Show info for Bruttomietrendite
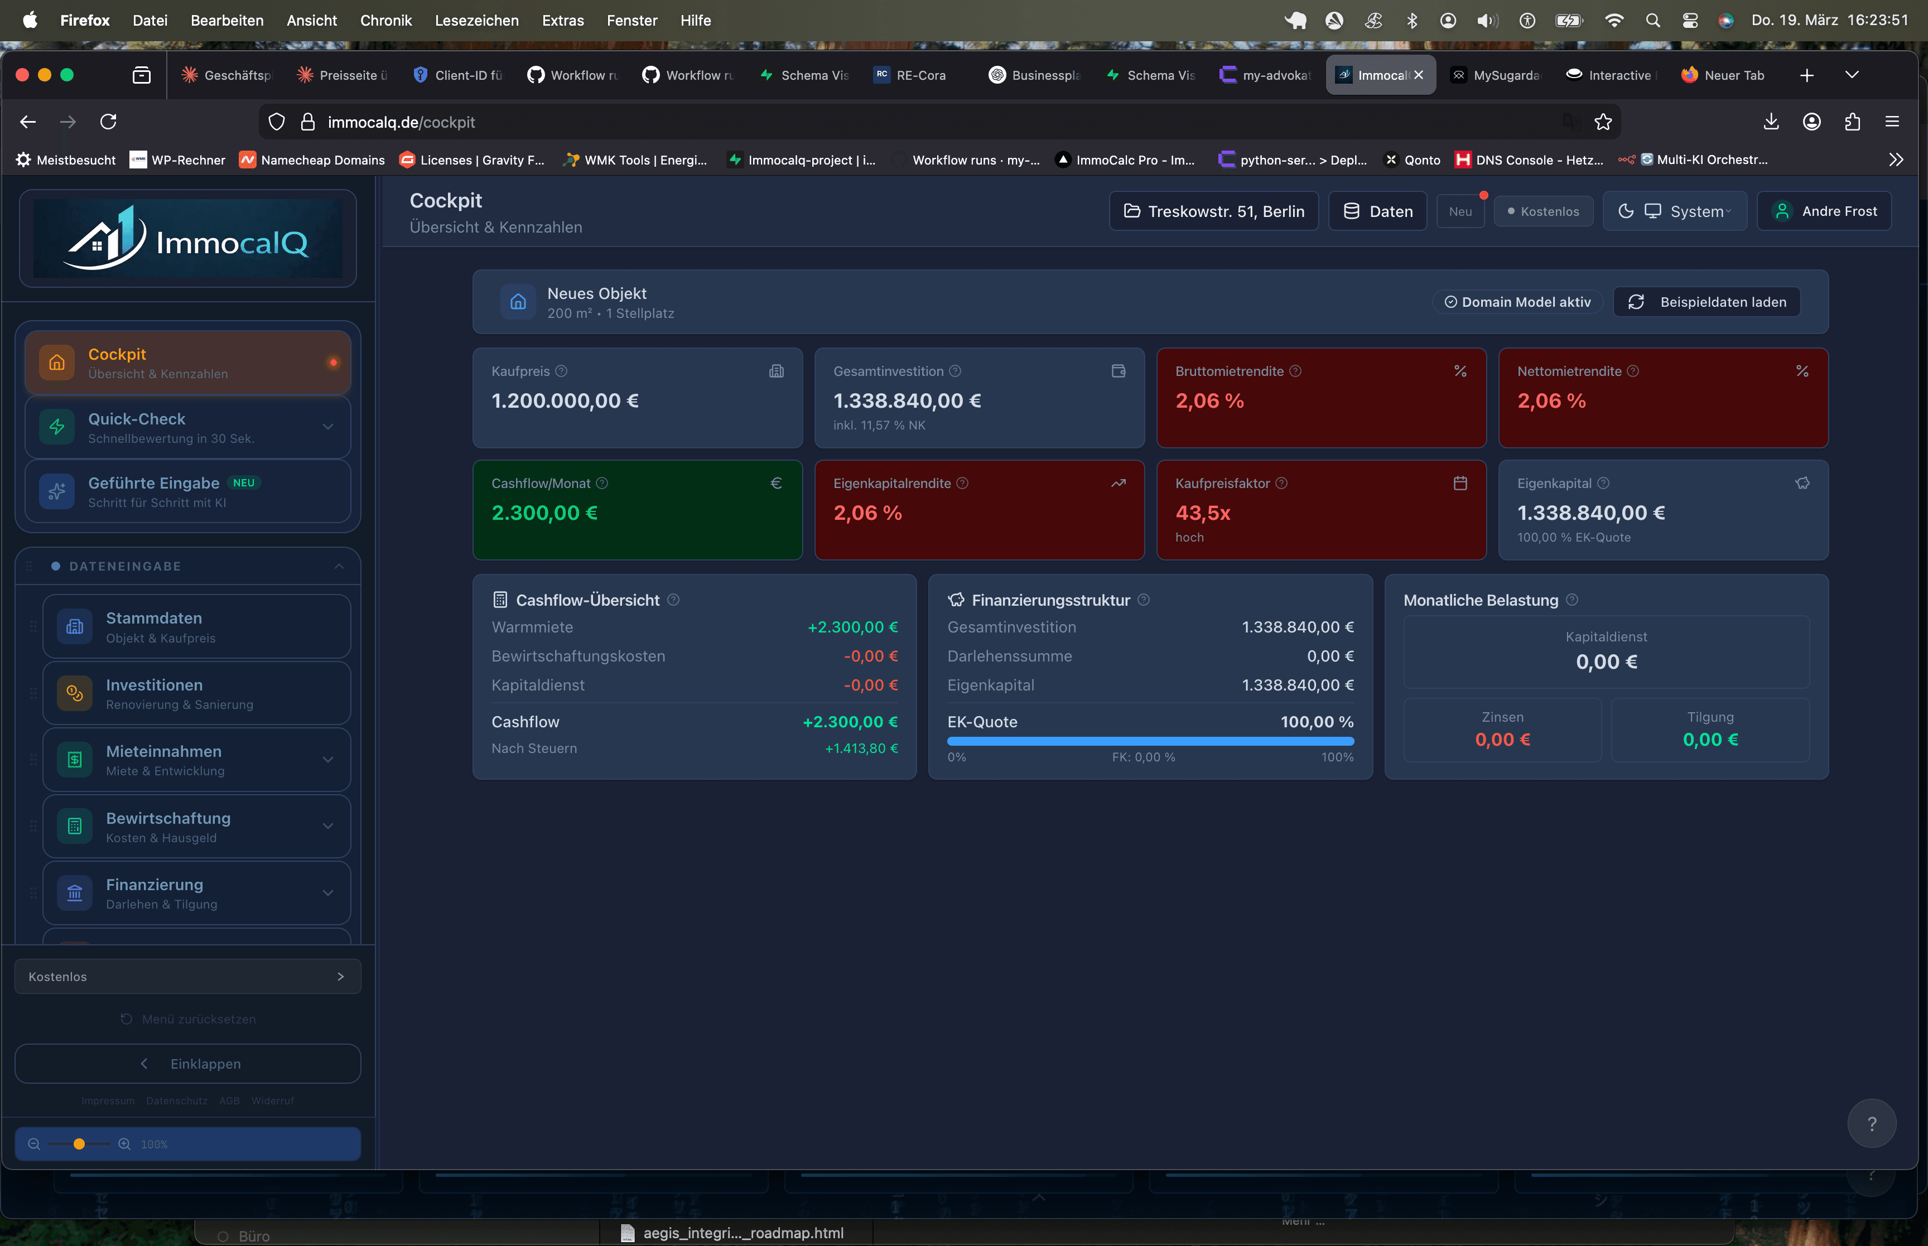Image resolution: width=1928 pixels, height=1246 pixels. (1295, 371)
